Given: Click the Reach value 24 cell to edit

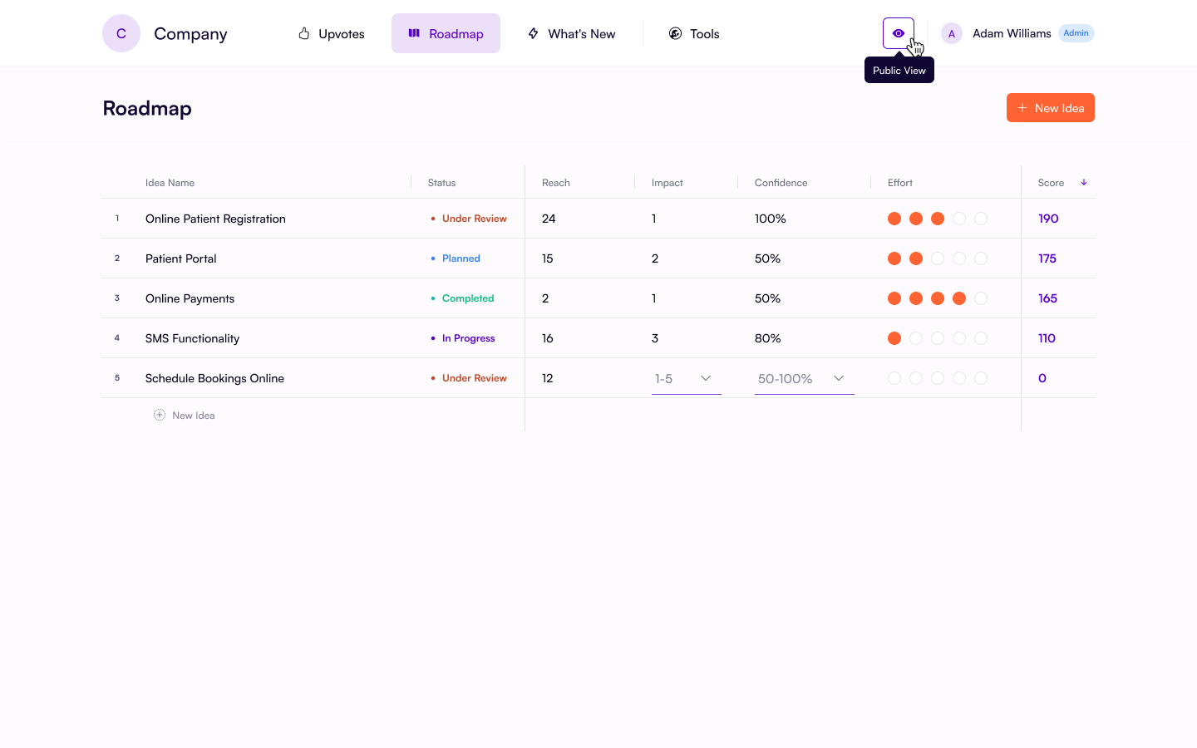Looking at the screenshot, I should (549, 218).
